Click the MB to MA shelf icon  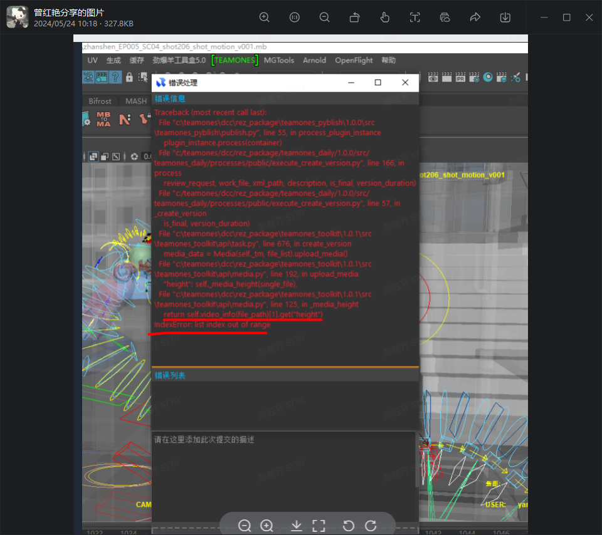tap(103, 119)
